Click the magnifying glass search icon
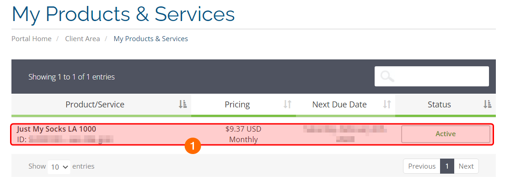The width and height of the screenshot is (505, 186). [387, 76]
